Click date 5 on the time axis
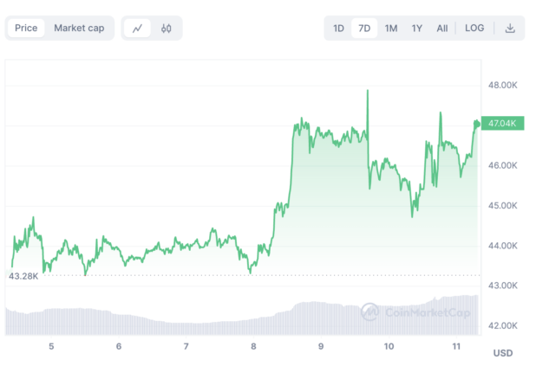The height and width of the screenshot is (379, 536). click(51, 346)
